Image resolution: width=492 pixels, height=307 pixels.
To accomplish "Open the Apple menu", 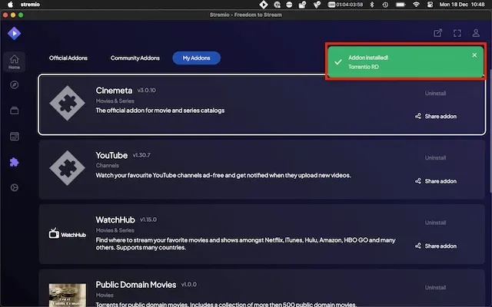I will 10,5.
